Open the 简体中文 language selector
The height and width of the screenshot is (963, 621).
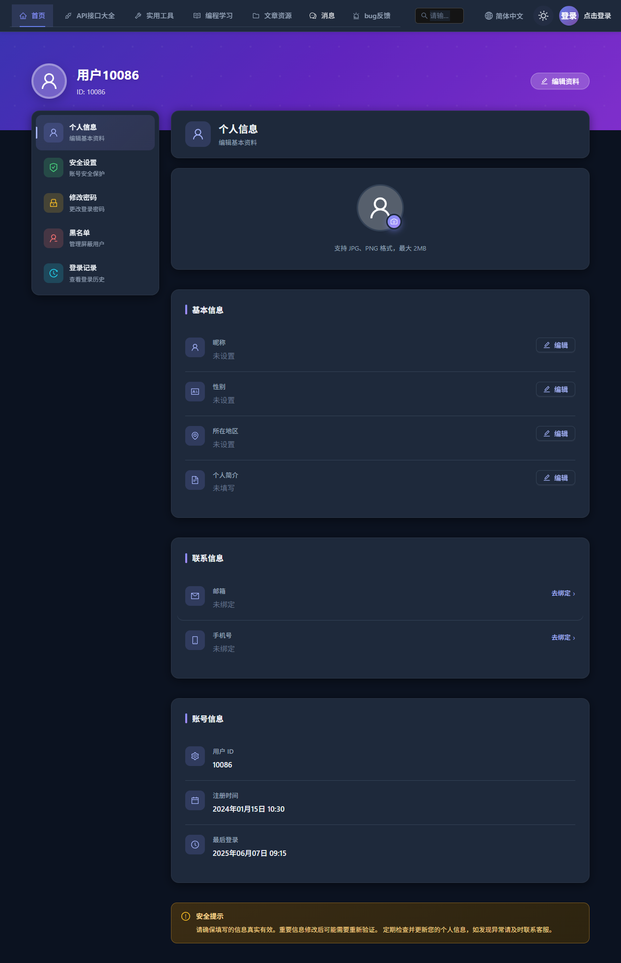(x=504, y=16)
